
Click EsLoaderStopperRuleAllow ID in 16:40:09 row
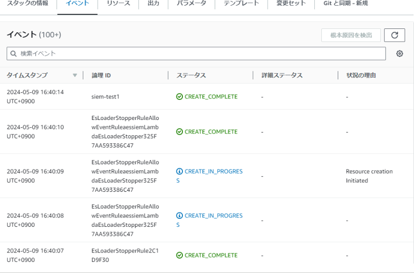[125, 176]
